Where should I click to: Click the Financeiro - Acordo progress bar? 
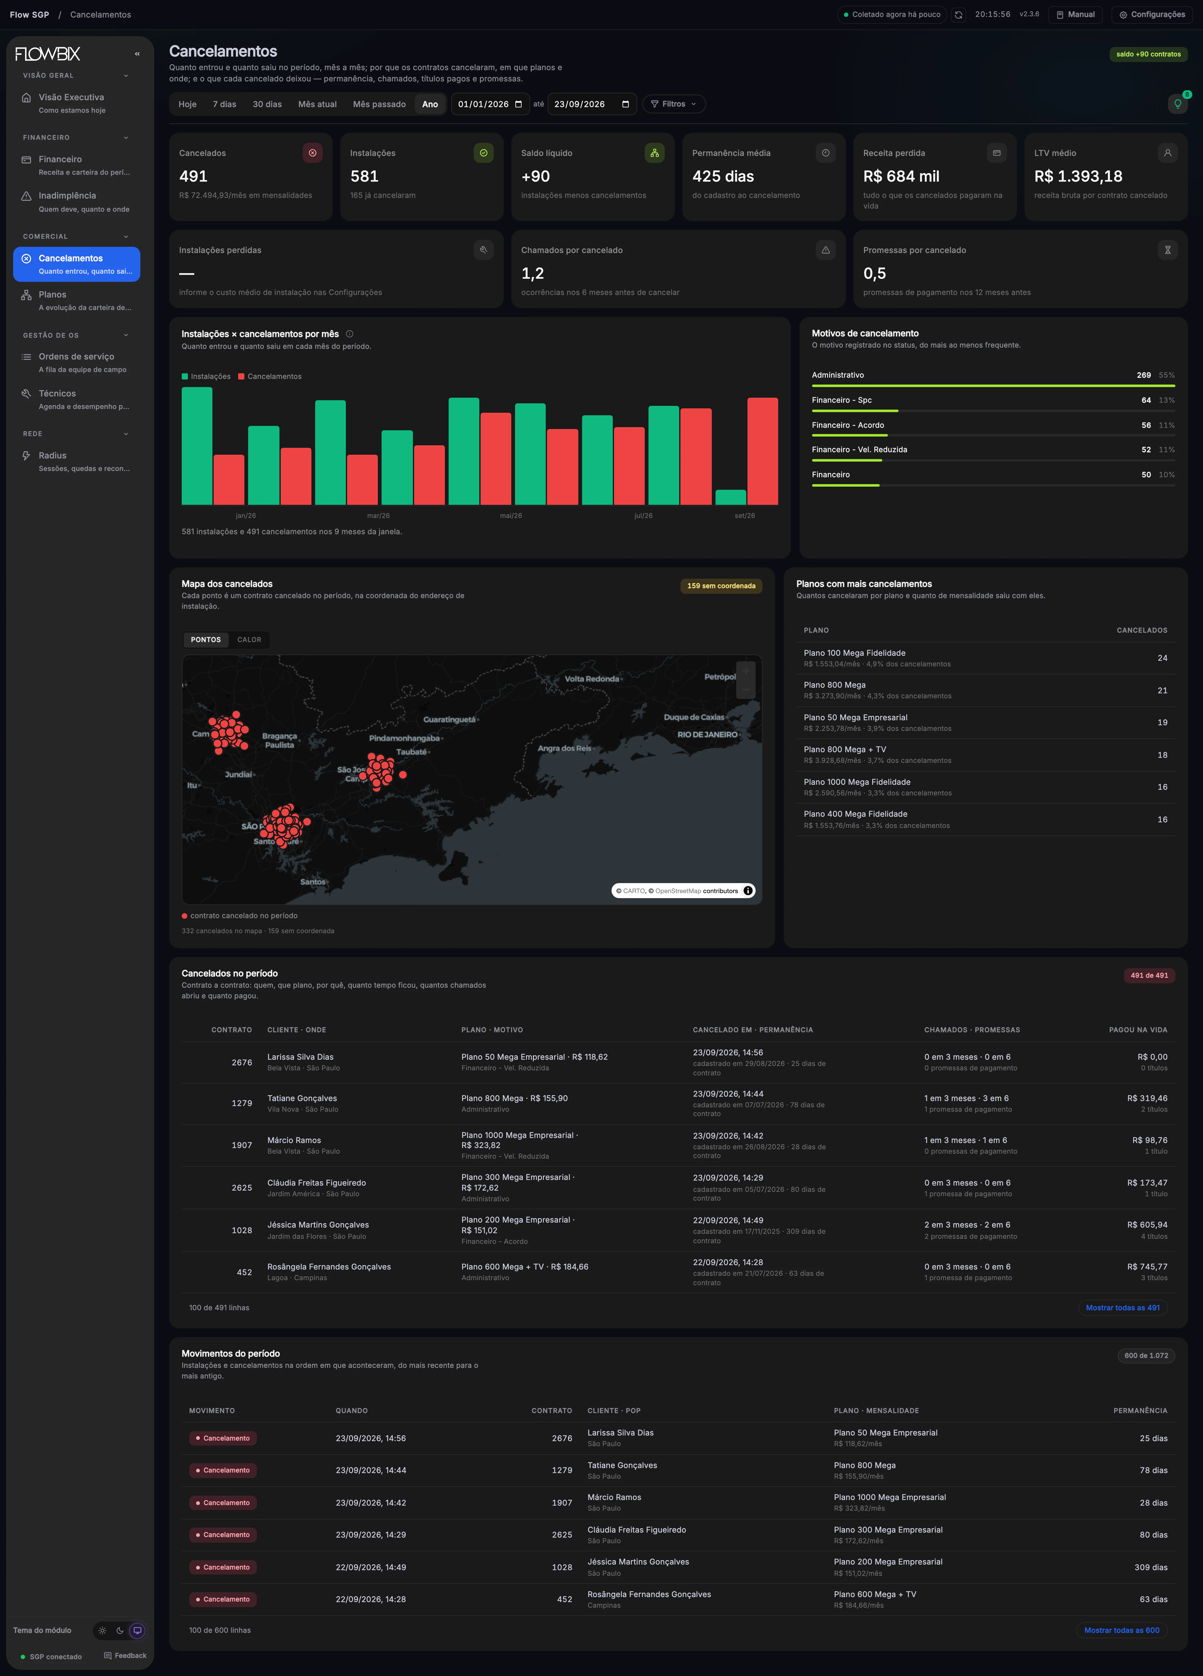993,435
